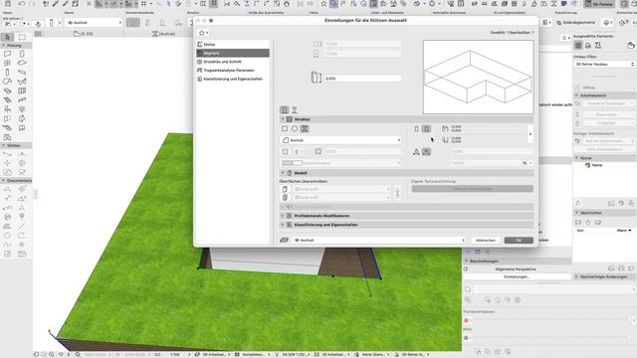The height and width of the screenshot is (358, 637).
Task: Collapse the Struktur section
Action: [x=283, y=119]
